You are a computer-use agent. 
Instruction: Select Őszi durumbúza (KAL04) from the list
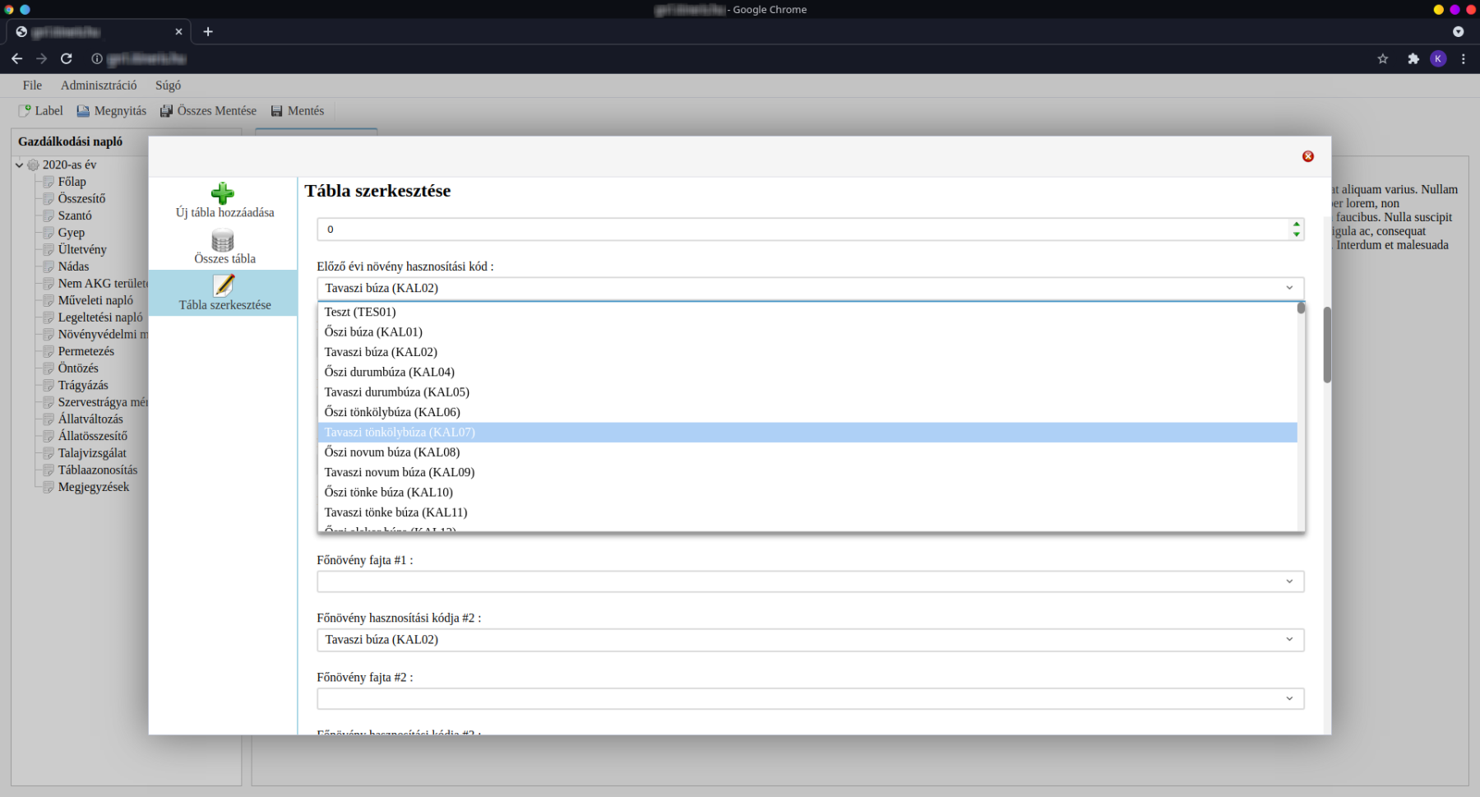click(x=389, y=372)
